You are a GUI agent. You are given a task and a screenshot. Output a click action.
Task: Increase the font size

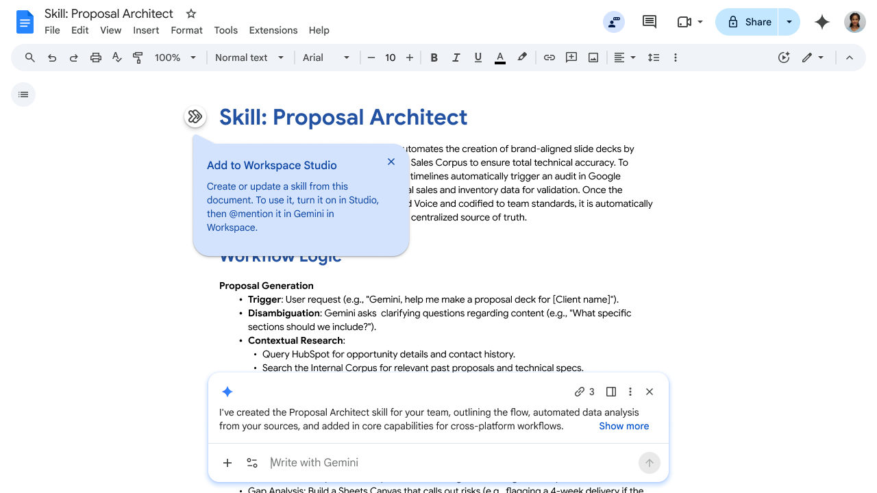tap(410, 58)
